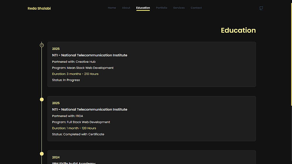Click 'Status: Completed with Certificate' line
Screen dimensions: 292x164
[78, 134]
